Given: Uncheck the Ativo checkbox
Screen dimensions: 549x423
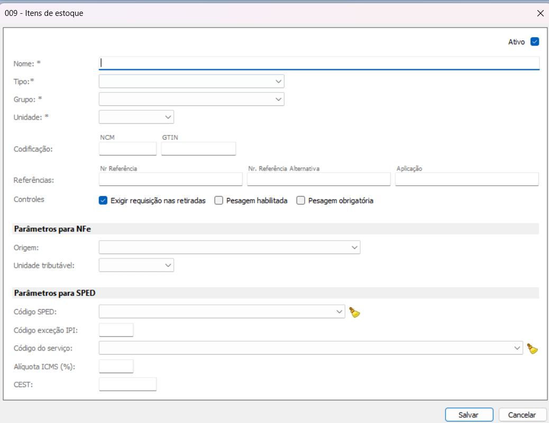Looking at the screenshot, I should click(534, 42).
